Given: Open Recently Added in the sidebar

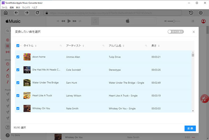Looking at the screenshot, I should (x=8, y=64).
